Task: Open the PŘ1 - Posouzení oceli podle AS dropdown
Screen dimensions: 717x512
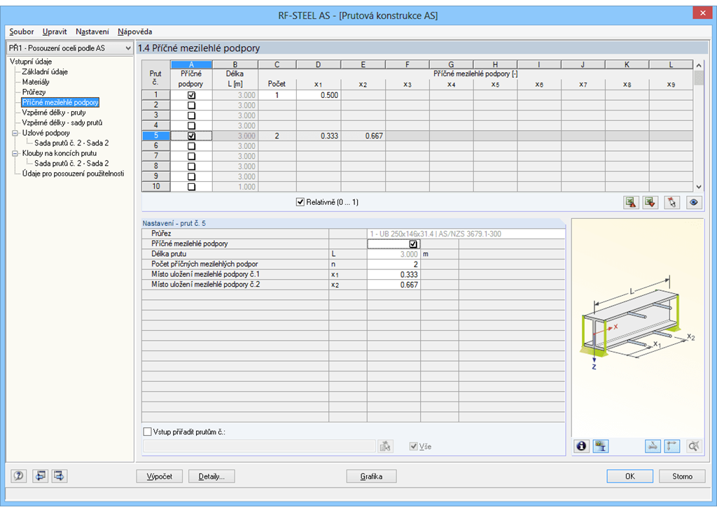Action: point(70,48)
